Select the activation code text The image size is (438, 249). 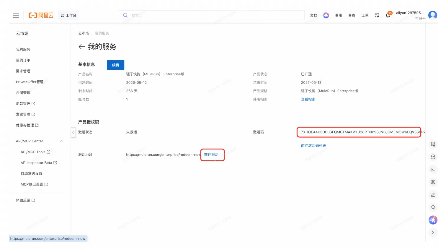click(363, 132)
